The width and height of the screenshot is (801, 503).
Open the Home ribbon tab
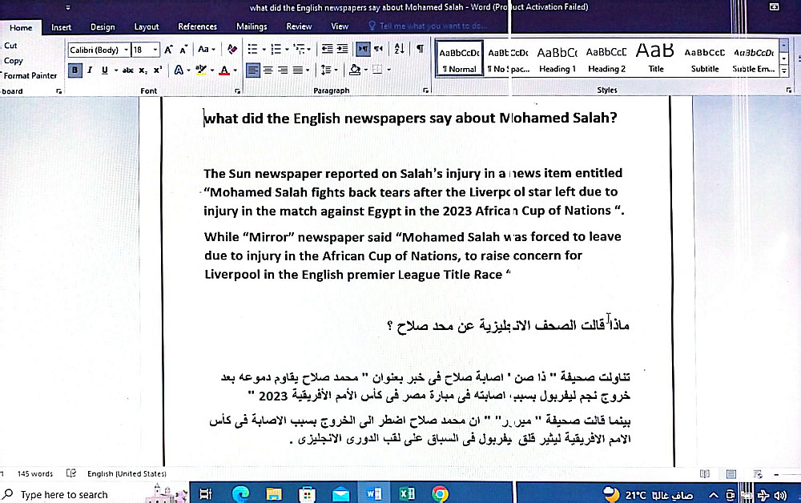(21, 27)
